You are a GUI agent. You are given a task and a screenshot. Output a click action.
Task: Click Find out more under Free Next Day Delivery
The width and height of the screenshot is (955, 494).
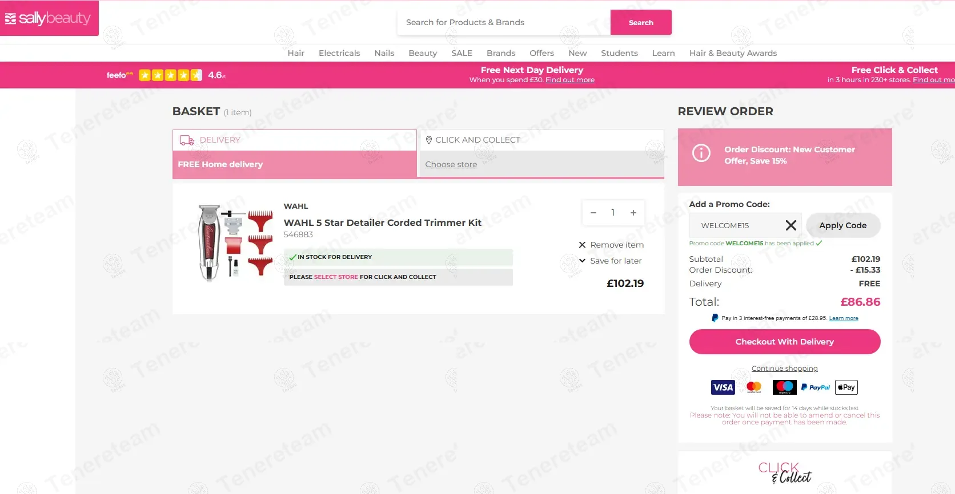570,80
